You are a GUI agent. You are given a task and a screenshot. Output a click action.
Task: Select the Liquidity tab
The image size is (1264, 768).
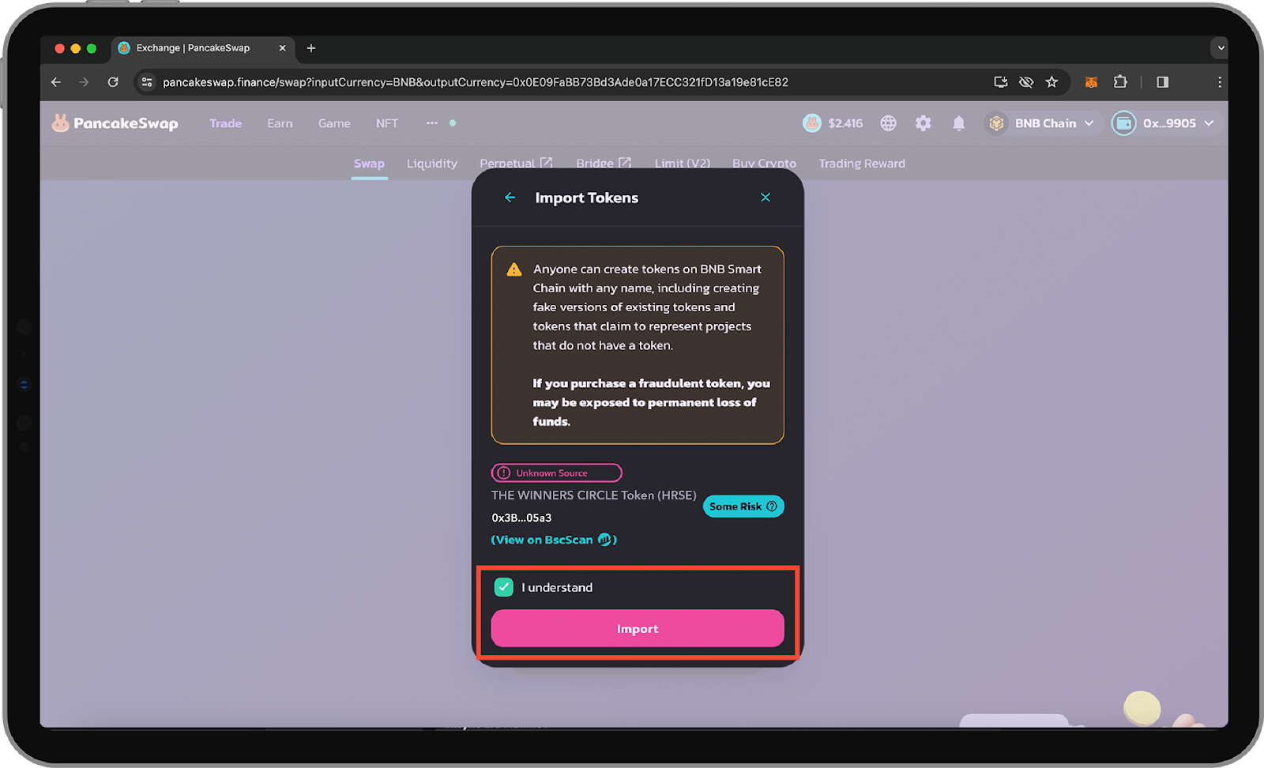click(x=432, y=164)
